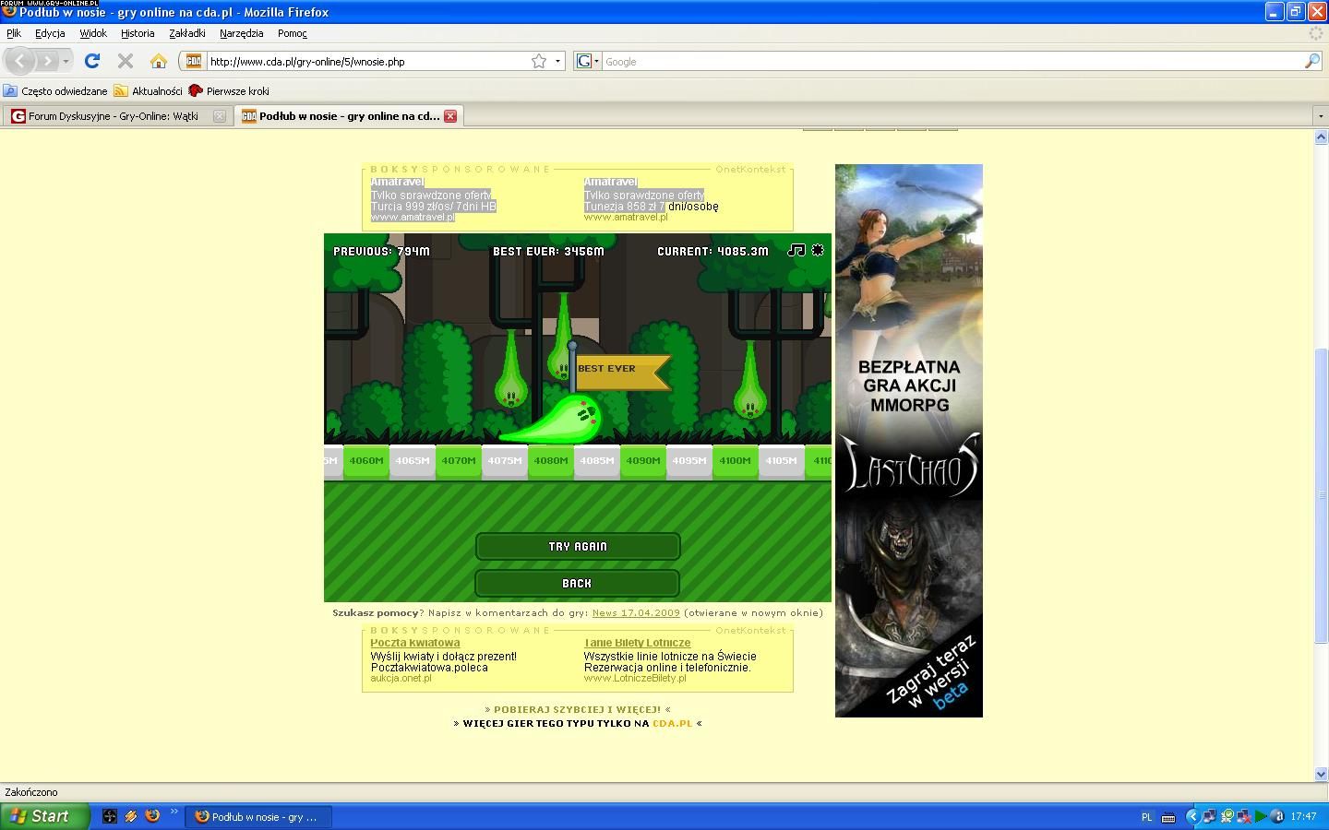Image resolution: width=1329 pixels, height=830 pixels.
Task: Close the Forum Dyskusyjne tab
Action: 219,115
